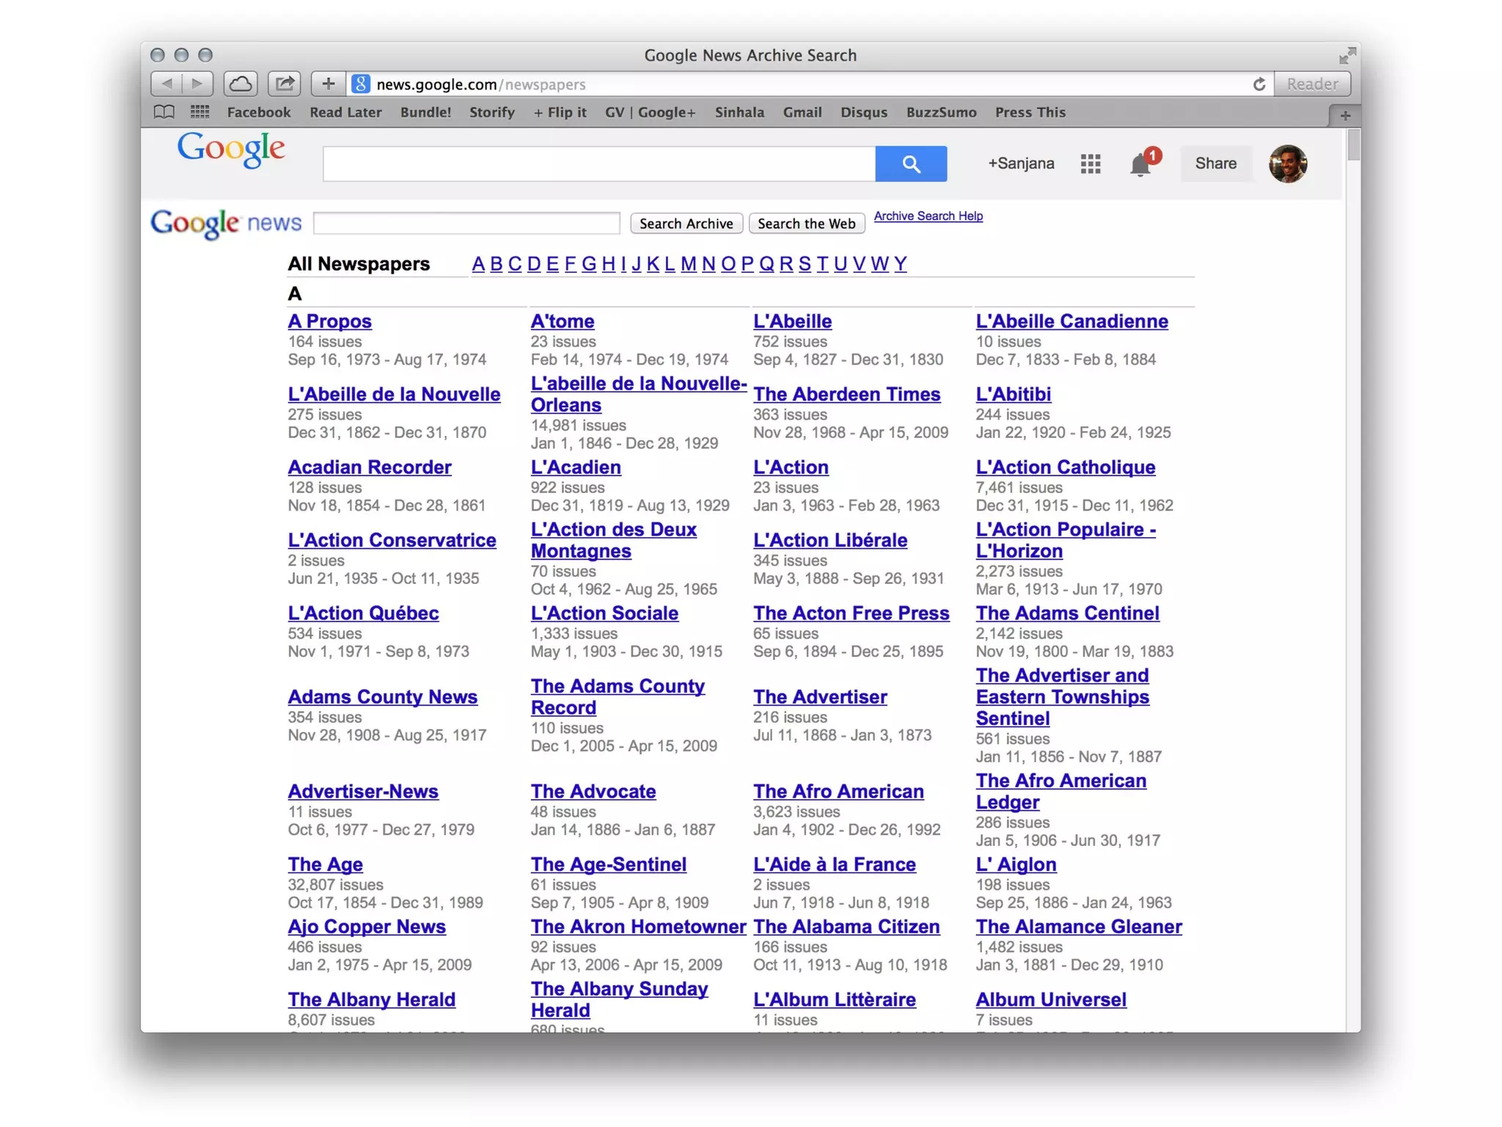Screen dimensions: 1502x1127
Task: Open the BuzzSumo bookmark item
Action: click(x=941, y=112)
